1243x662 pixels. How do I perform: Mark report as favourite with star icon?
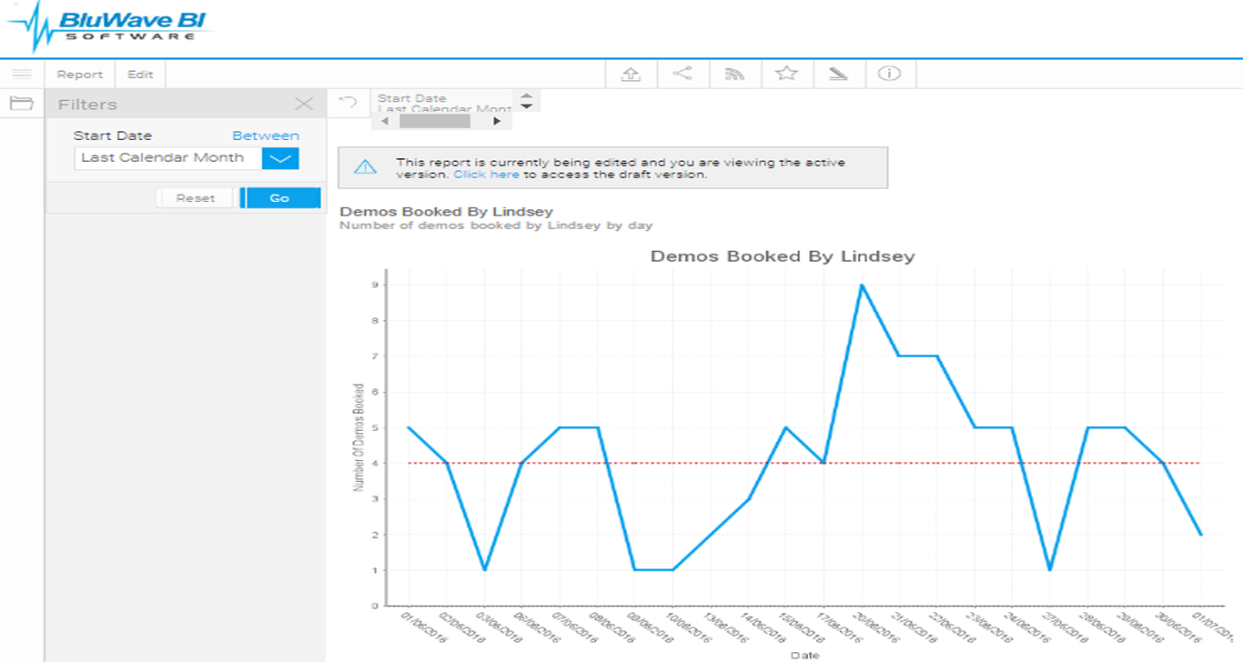[786, 74]
